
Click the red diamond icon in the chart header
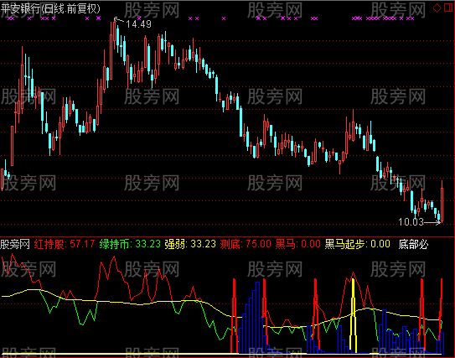(437, 8)
